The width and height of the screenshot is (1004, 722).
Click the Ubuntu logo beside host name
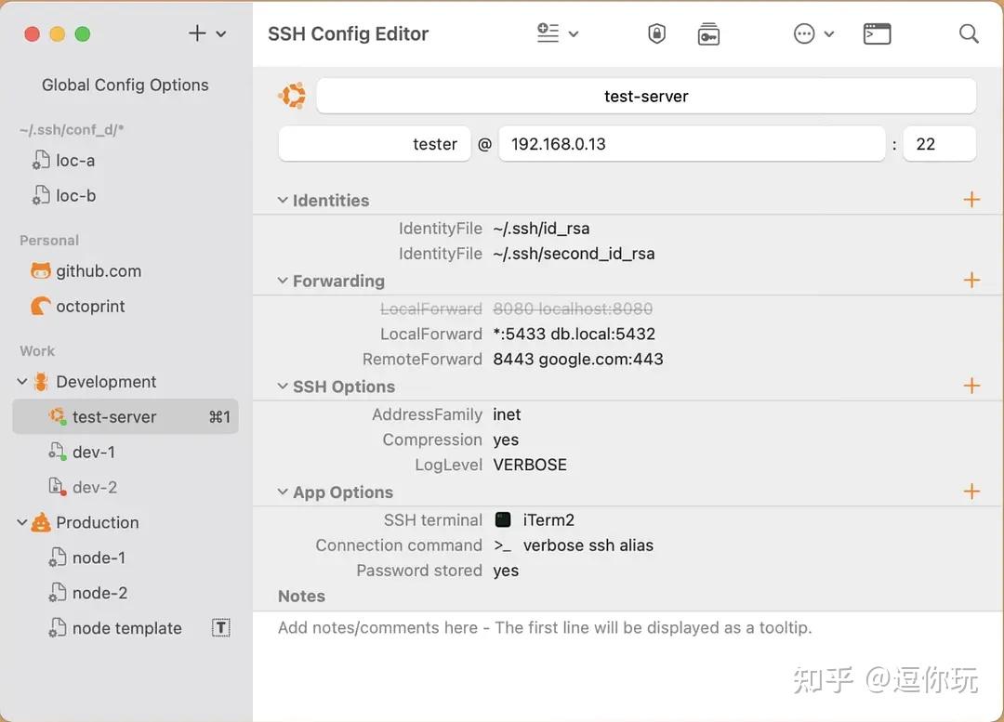293,96
